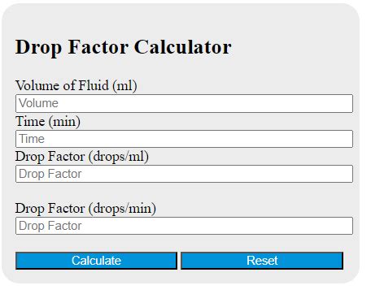Click the 'Time (min)' label text
This screenshot has height=294, width=371.
click(x=48, y=121)
